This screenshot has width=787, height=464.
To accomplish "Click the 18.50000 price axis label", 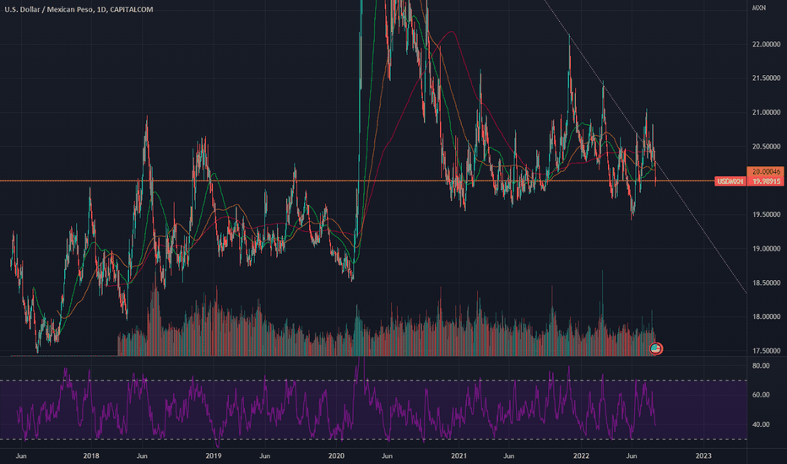I will pyautogui.click(x=766, y=283).
